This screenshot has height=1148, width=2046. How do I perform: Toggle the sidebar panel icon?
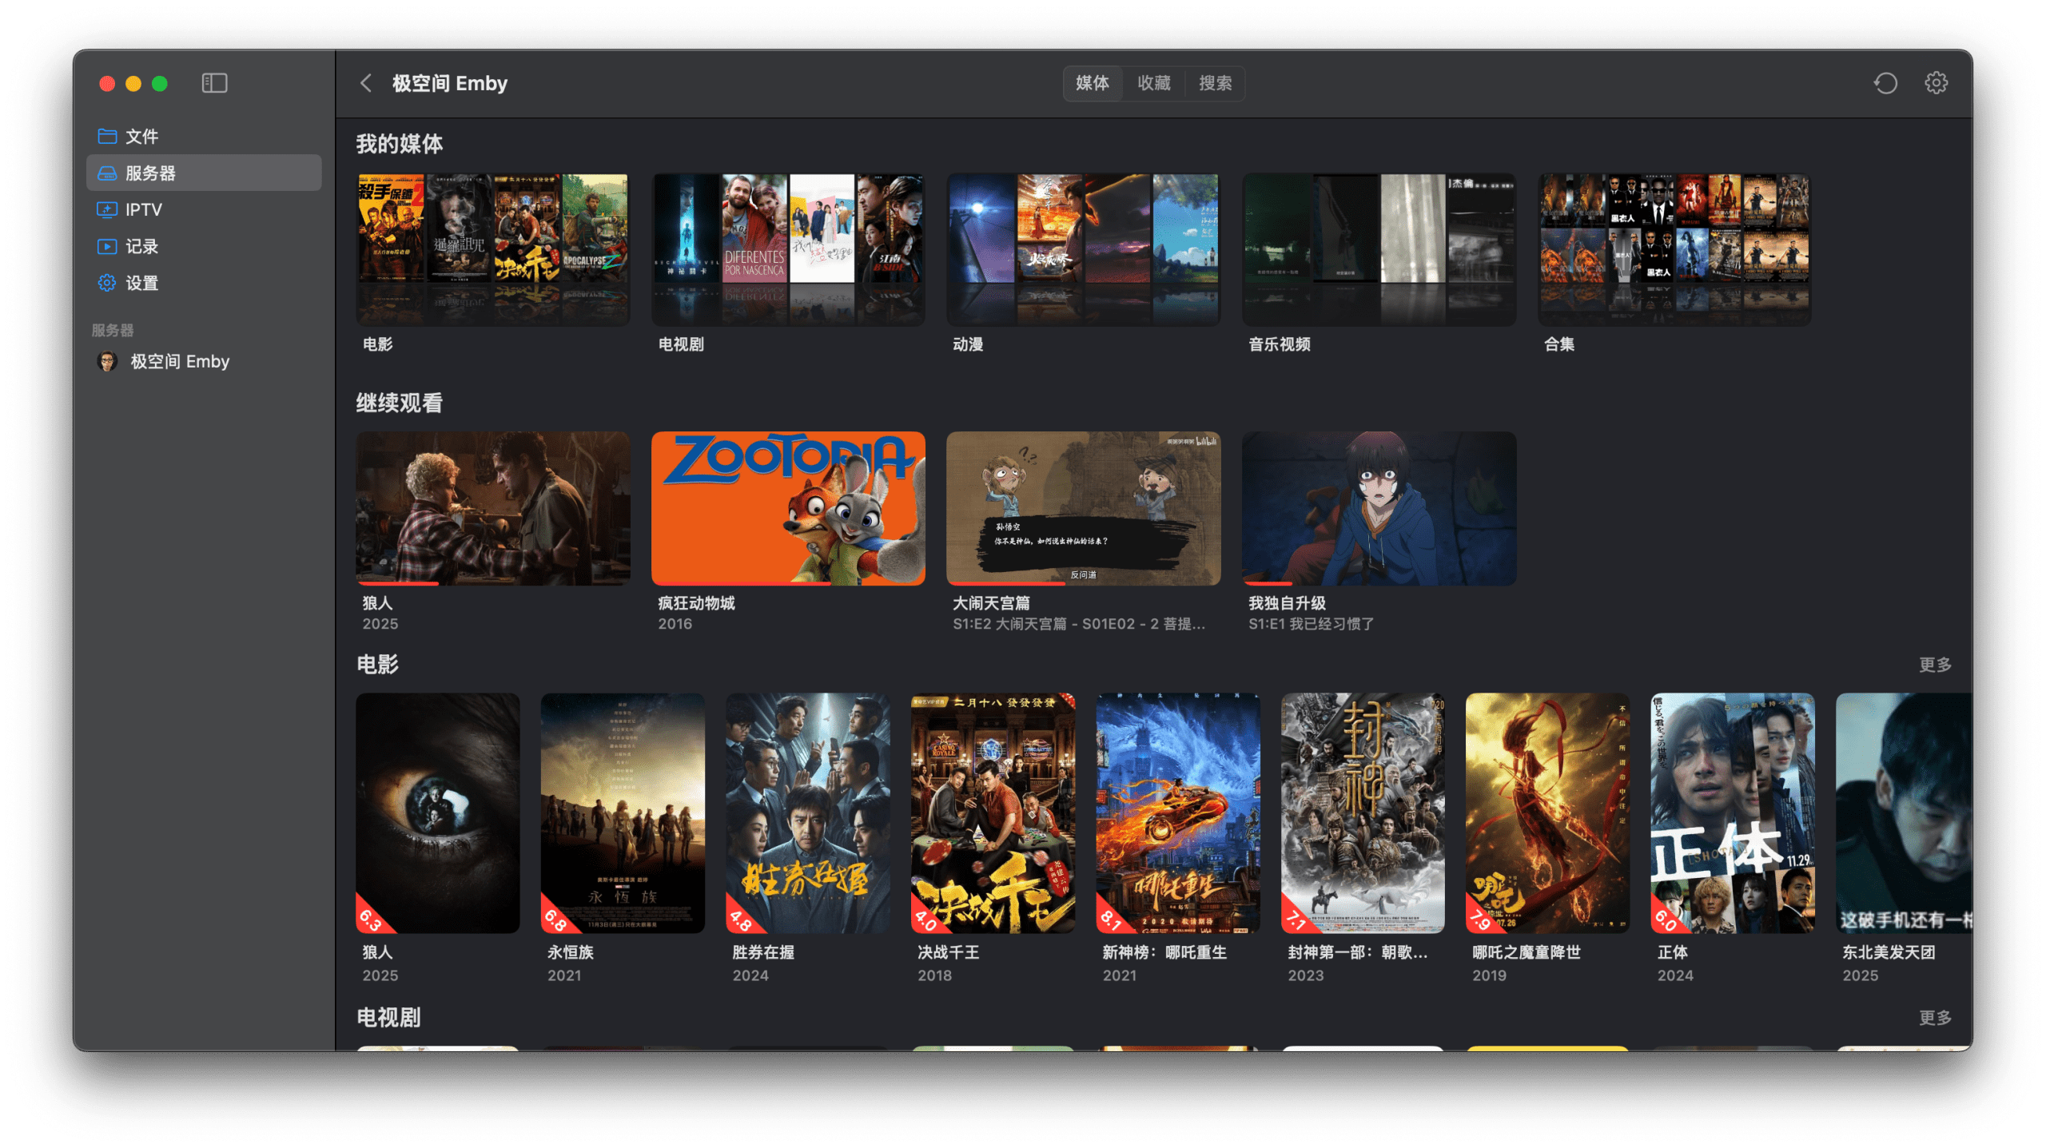pos(214,83)
